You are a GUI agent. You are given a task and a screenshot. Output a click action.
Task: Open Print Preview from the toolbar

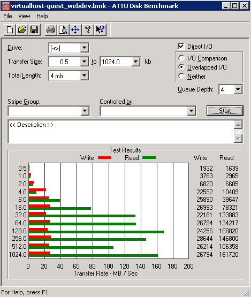63,30
